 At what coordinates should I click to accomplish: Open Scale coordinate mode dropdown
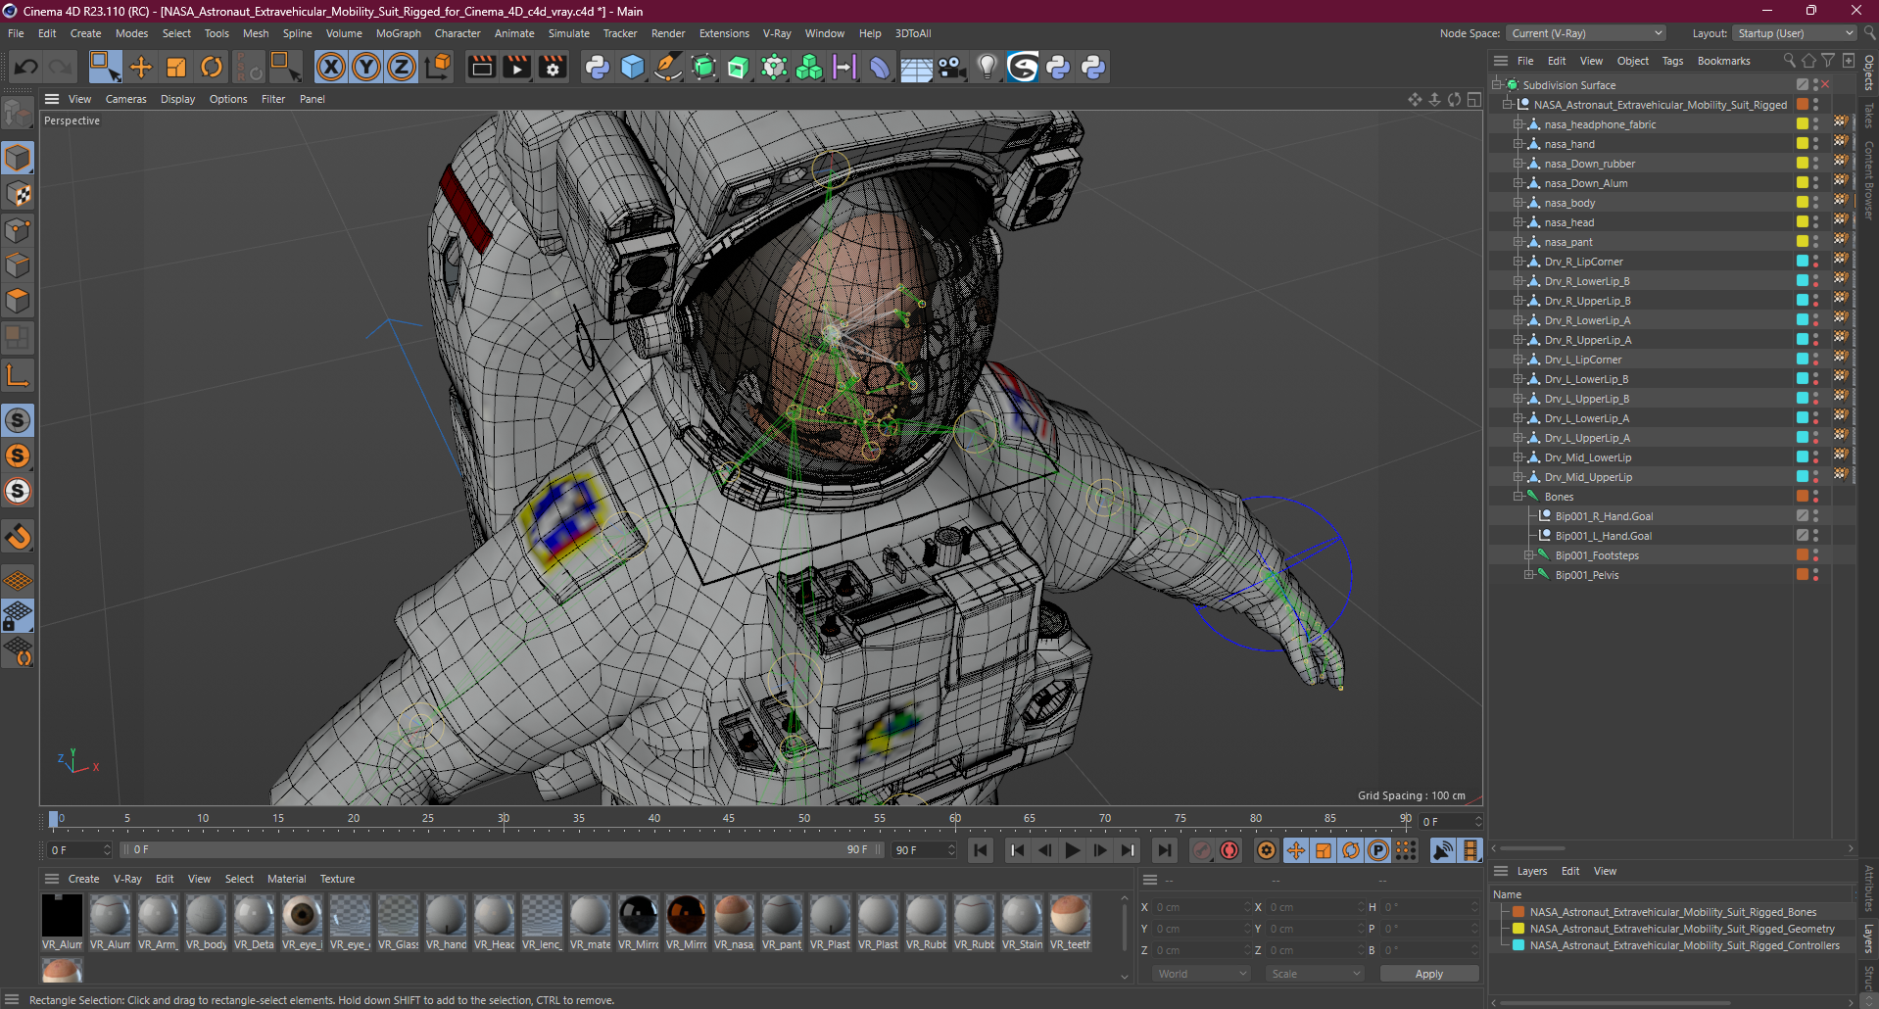click(1316, 974)
